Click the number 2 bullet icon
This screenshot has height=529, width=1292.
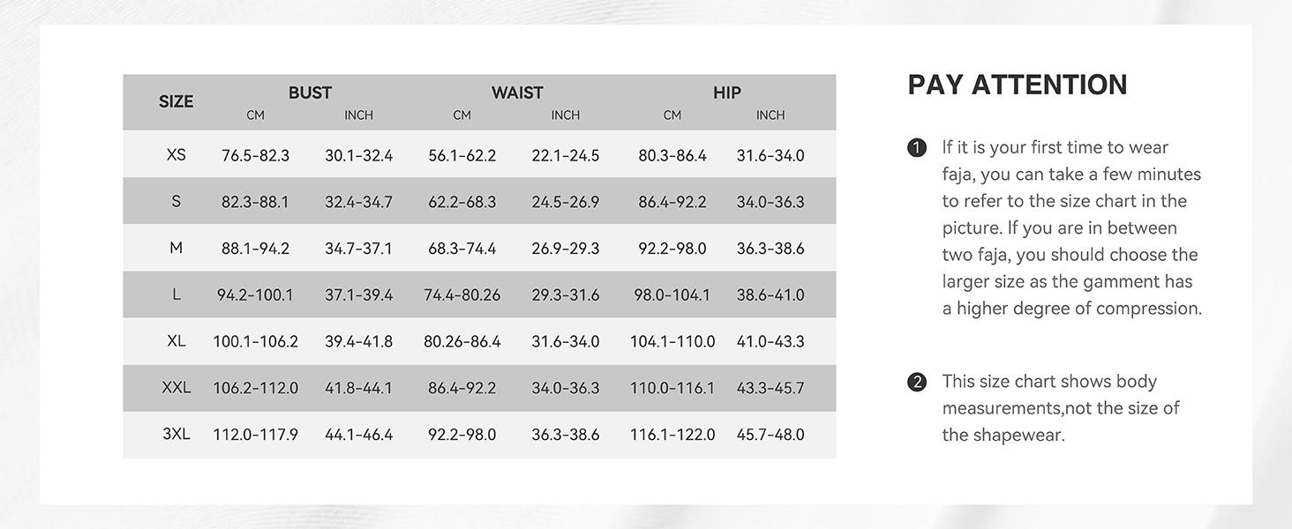(917, 382)
